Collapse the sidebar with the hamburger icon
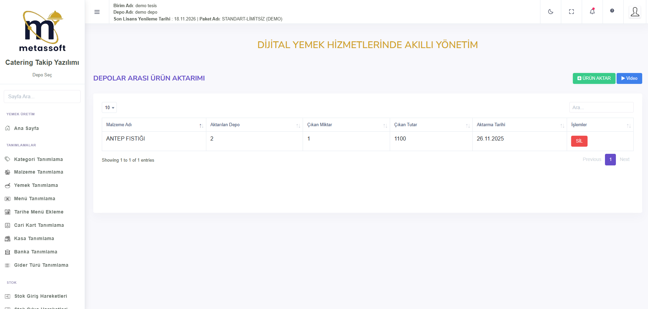Screen dimensions: 648x309 pyautogui.click(x=97, y=12)
